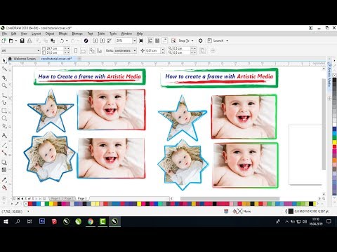Click the Paste icon
This screenshot has height=252, width=337.
click(53, 41)
